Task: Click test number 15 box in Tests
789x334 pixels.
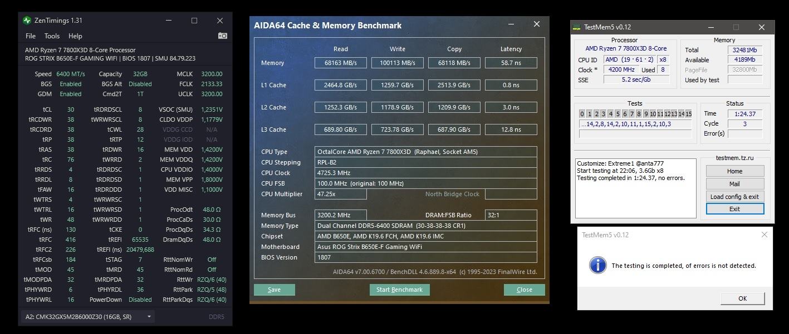Action: coord(689,114)
